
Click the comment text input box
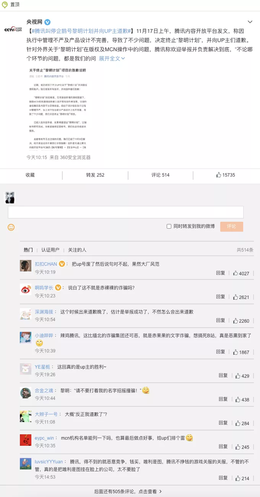pyautogui.click(x=126, y=212)
